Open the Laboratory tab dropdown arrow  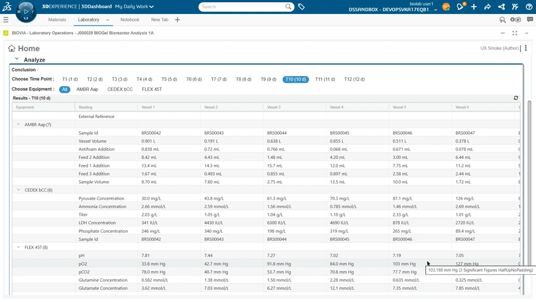point(107,20)
